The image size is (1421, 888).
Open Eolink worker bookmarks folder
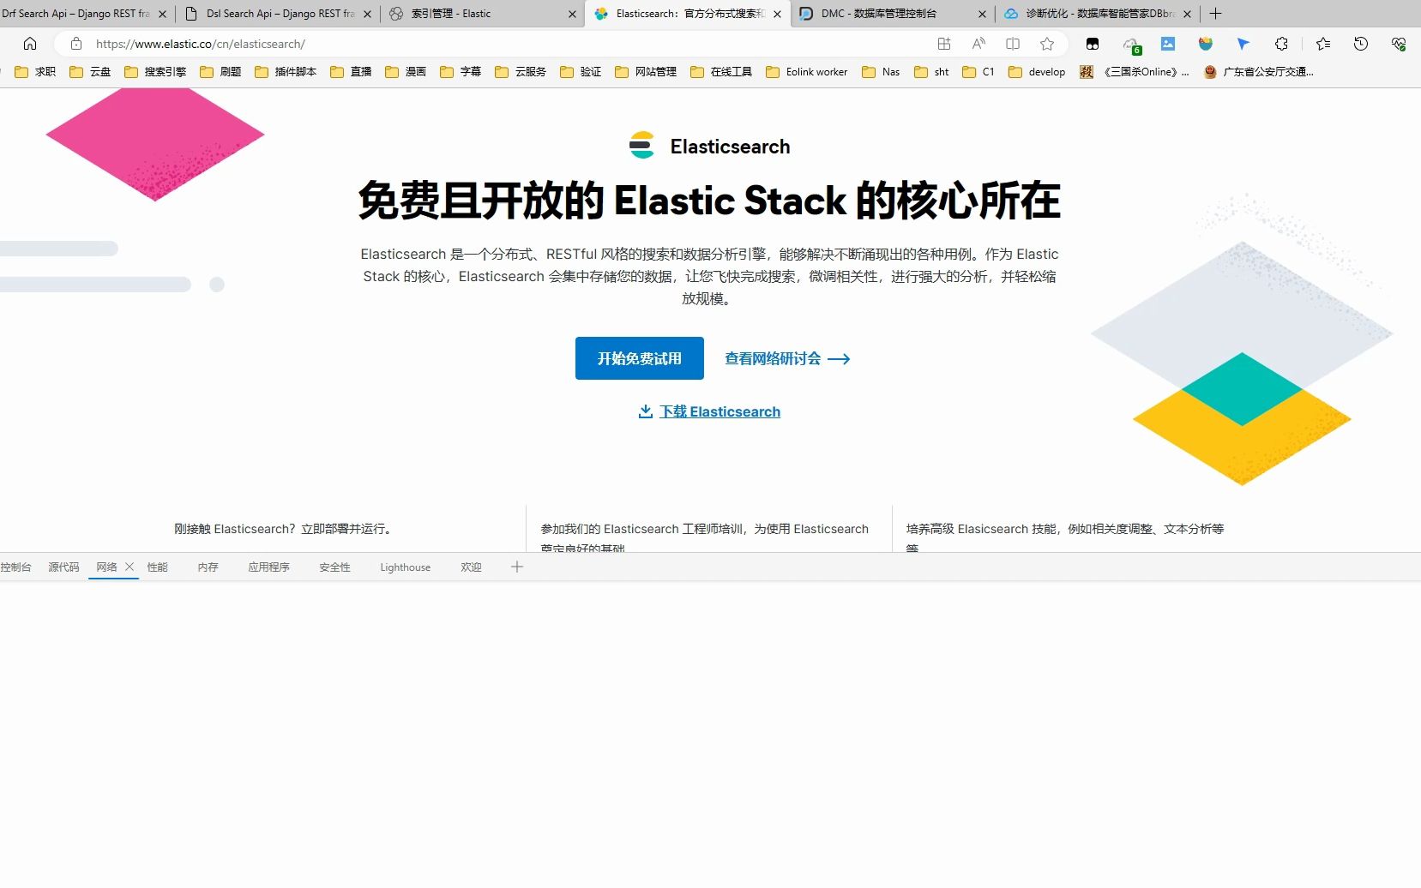tap(806, 72)
